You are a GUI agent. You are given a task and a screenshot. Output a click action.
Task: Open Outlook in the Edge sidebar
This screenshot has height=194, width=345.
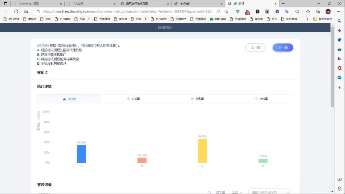point(339,77)
